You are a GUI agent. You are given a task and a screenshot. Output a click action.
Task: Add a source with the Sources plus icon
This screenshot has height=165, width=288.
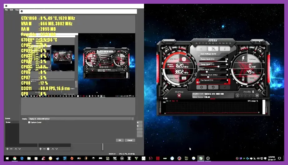41,149
